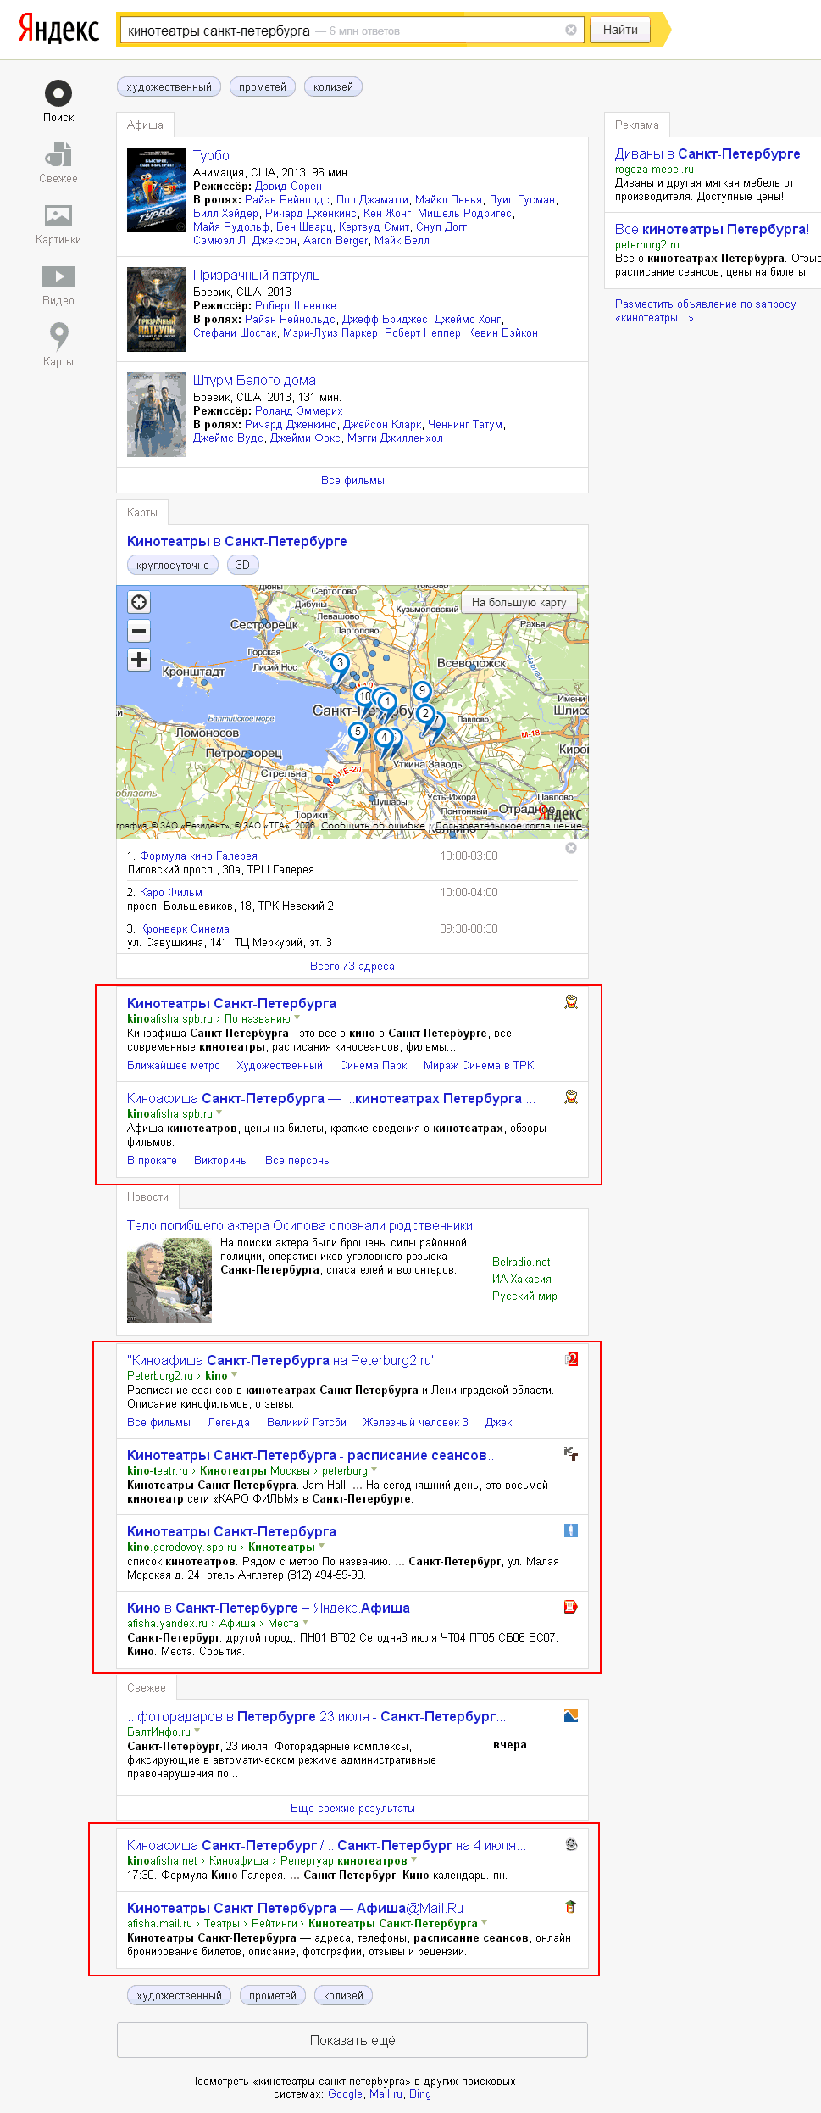Expand dropdown arrow beside the plain kinoafisha.spb.ru URL
Screen dimensions: 821x2113
(x=219, y=1112)
